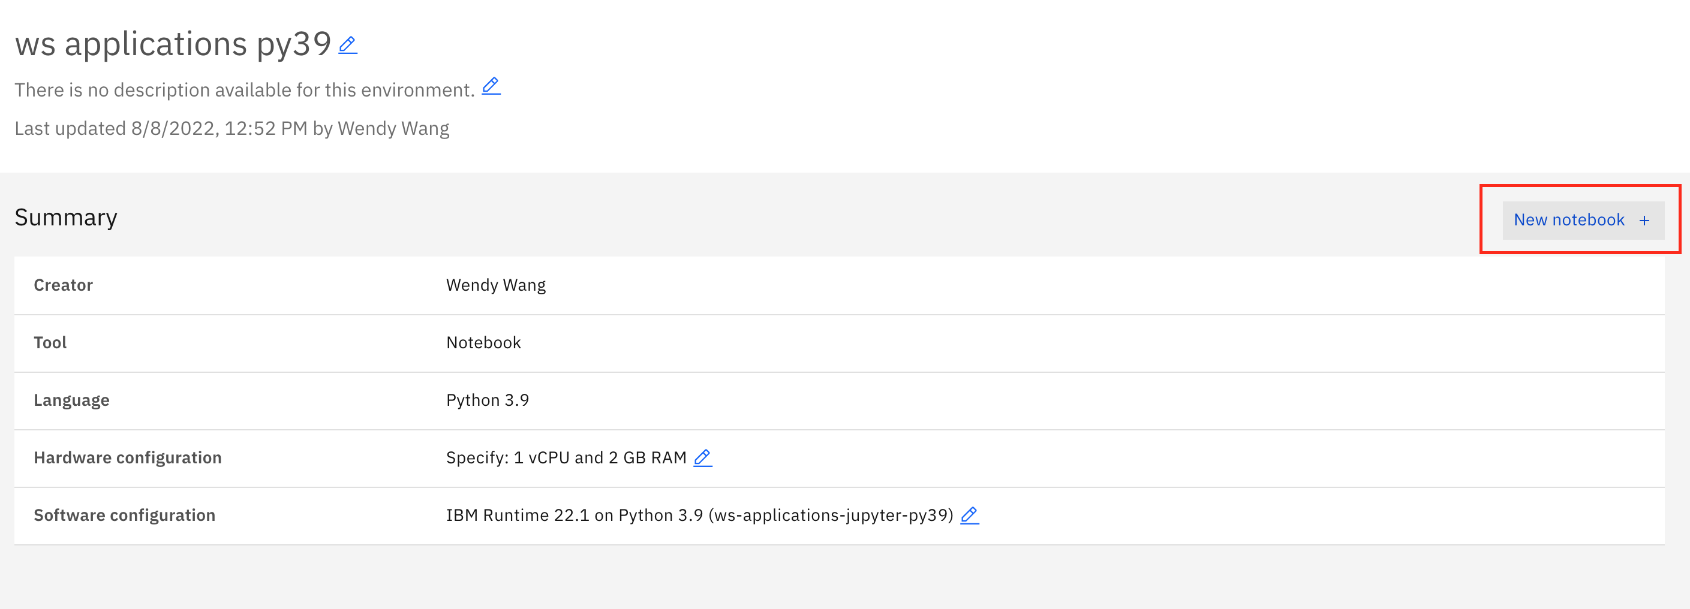Select the Tool row label

pyautogui.click(x=50, y=343)
